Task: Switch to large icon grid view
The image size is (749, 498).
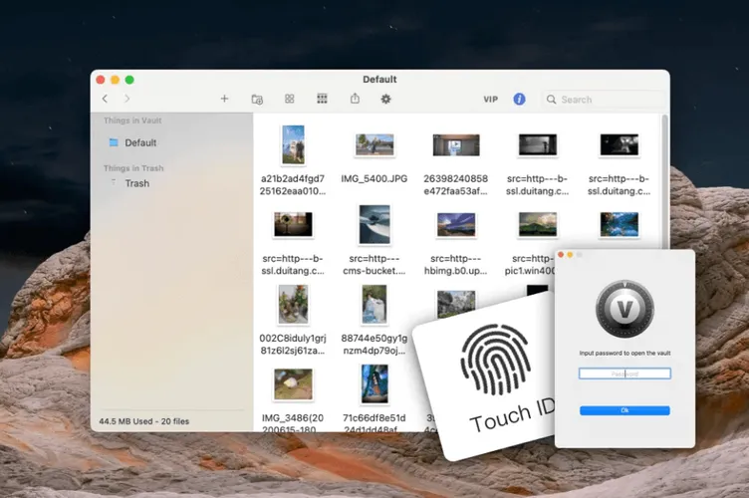Action: tap(289, 99)
